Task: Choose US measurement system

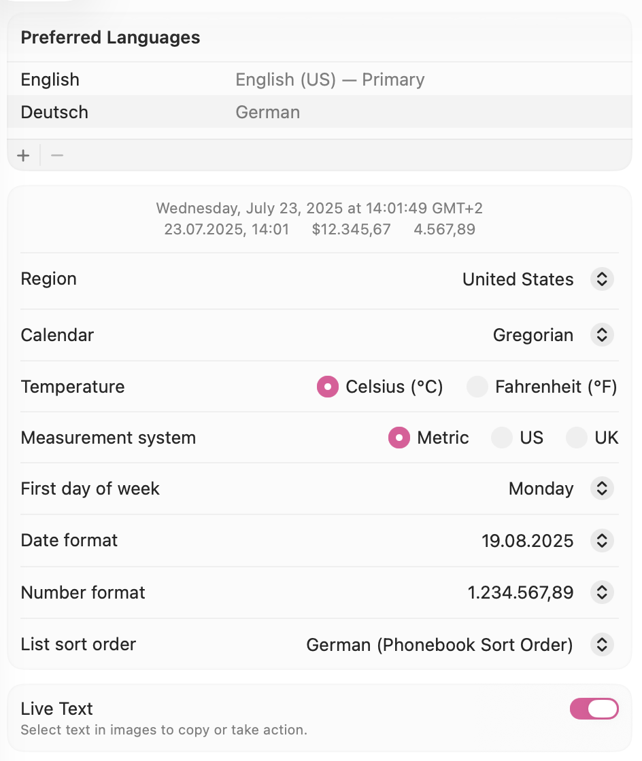Action: tap(502, 438)
